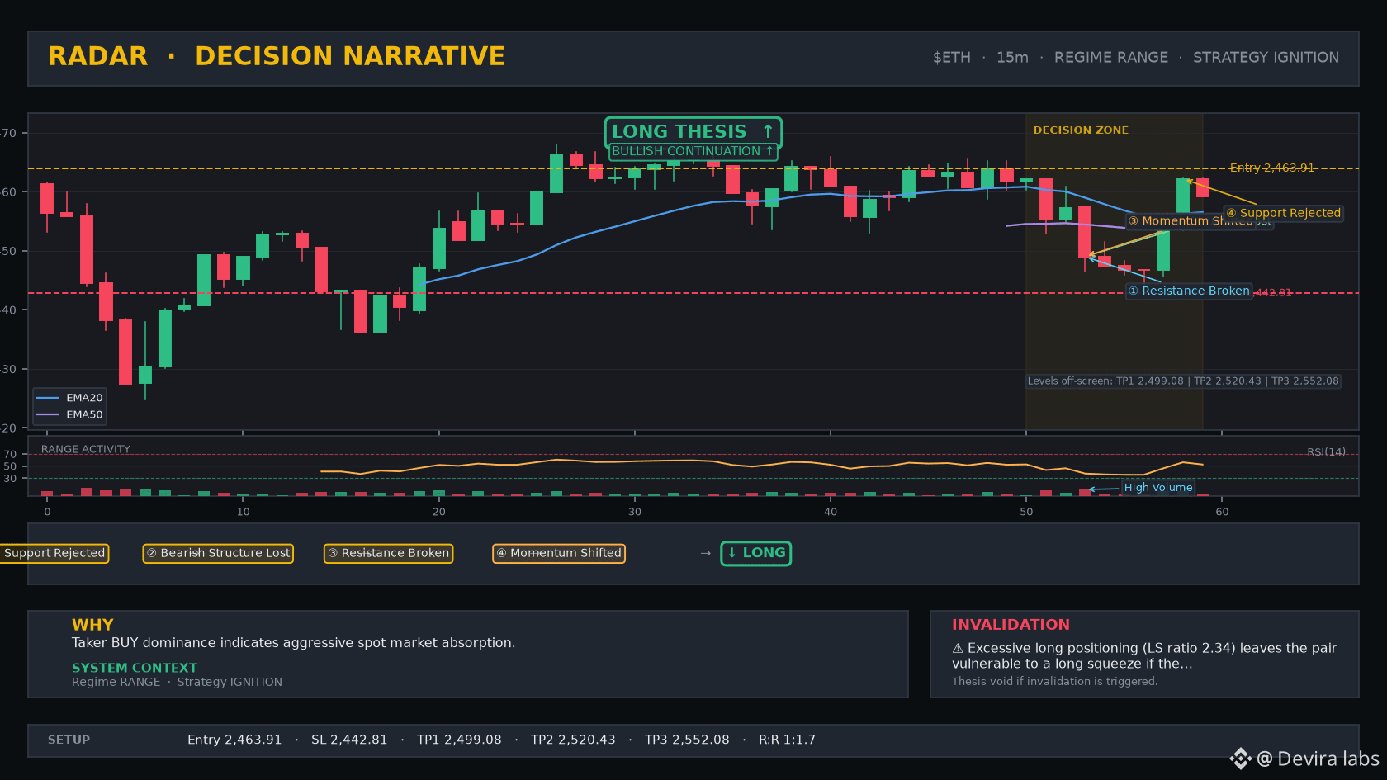Click STRATEGY IGNITION in the header

pos(1266,58)
